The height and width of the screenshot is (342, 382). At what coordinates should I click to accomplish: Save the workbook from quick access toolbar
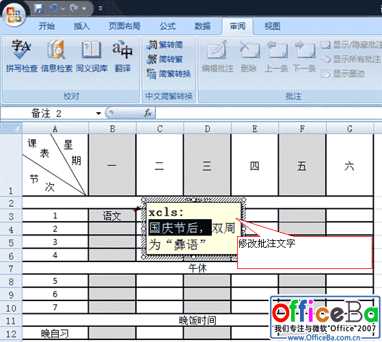(x=39, y=9)
